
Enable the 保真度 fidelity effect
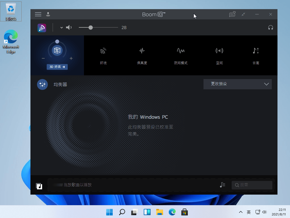tap(142, 56)
